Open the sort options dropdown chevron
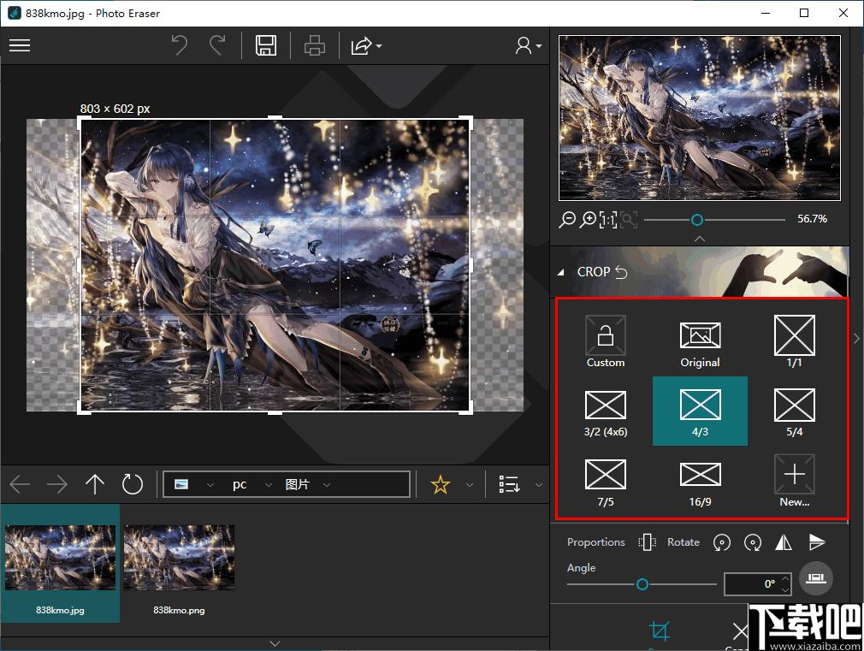The height and width of the screenshot is (651, 864). [x=539, y=485]
